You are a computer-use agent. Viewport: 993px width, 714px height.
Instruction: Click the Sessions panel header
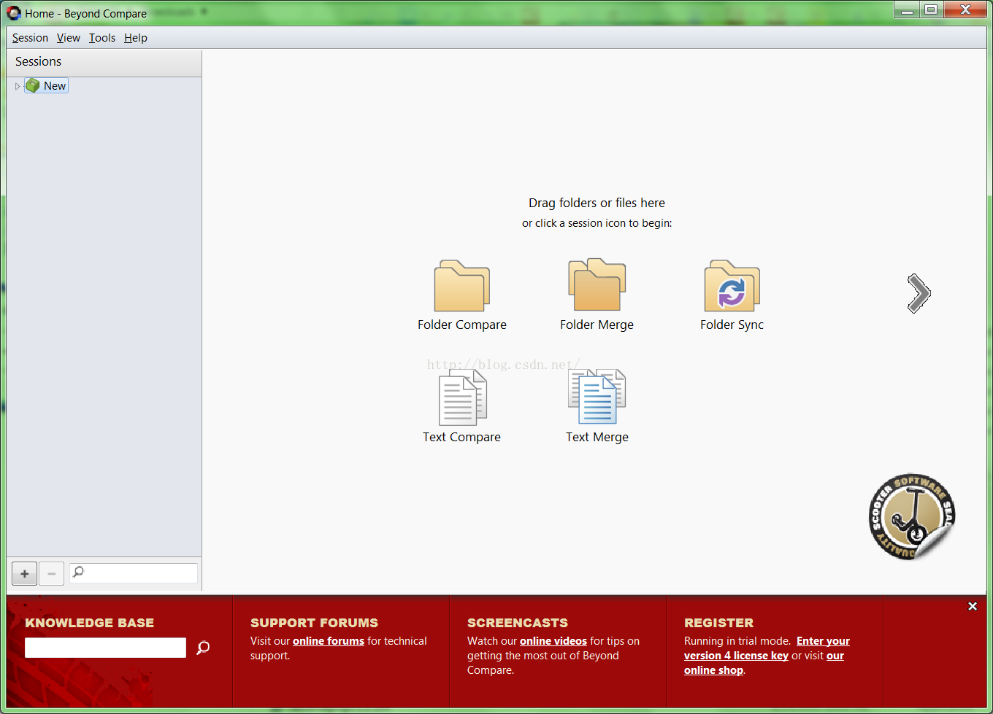point(104,62)
